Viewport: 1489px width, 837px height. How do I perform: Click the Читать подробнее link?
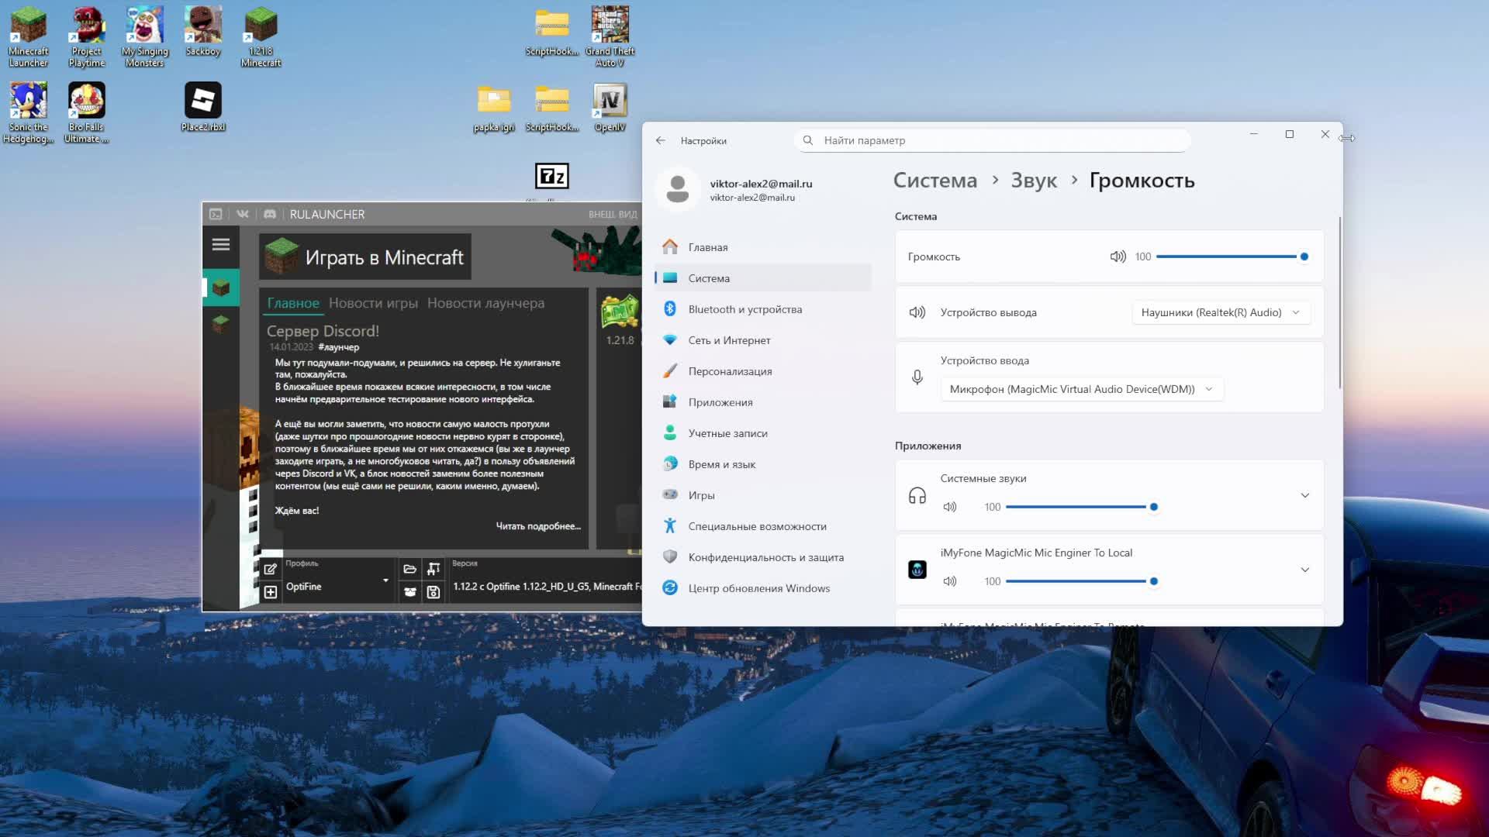click(x=538, y=526)
